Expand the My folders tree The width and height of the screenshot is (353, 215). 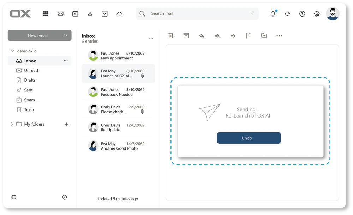click(12, 124)
